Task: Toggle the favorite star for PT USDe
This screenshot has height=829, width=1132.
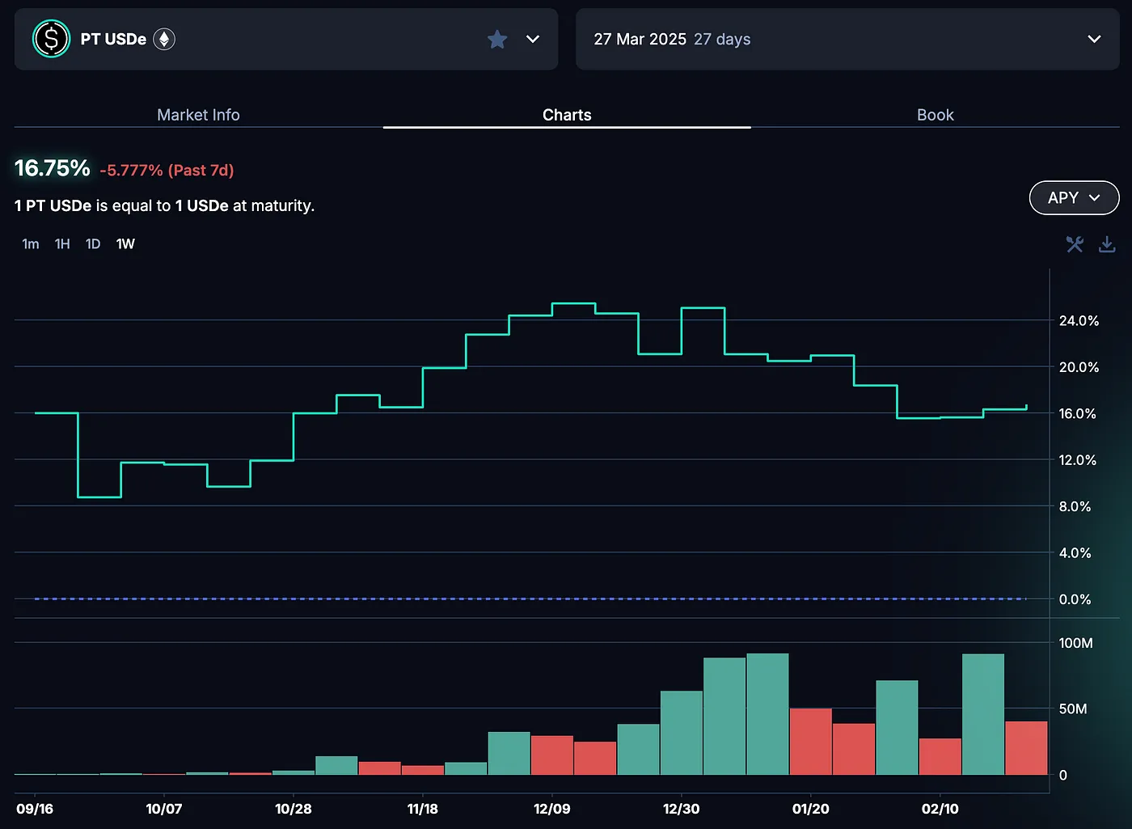Action: (x=497, y=39)
